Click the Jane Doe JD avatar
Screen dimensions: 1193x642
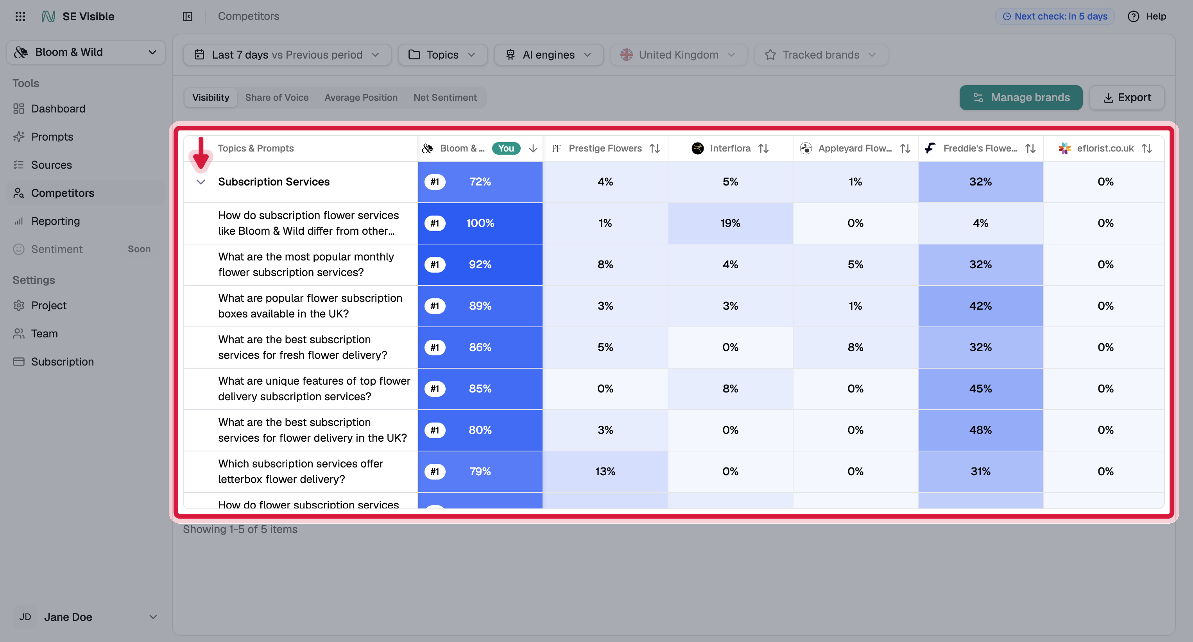[x=25, y=617]
